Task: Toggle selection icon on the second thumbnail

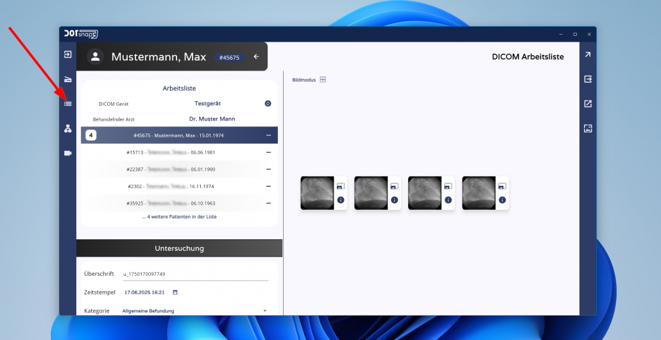Action: 394,186
